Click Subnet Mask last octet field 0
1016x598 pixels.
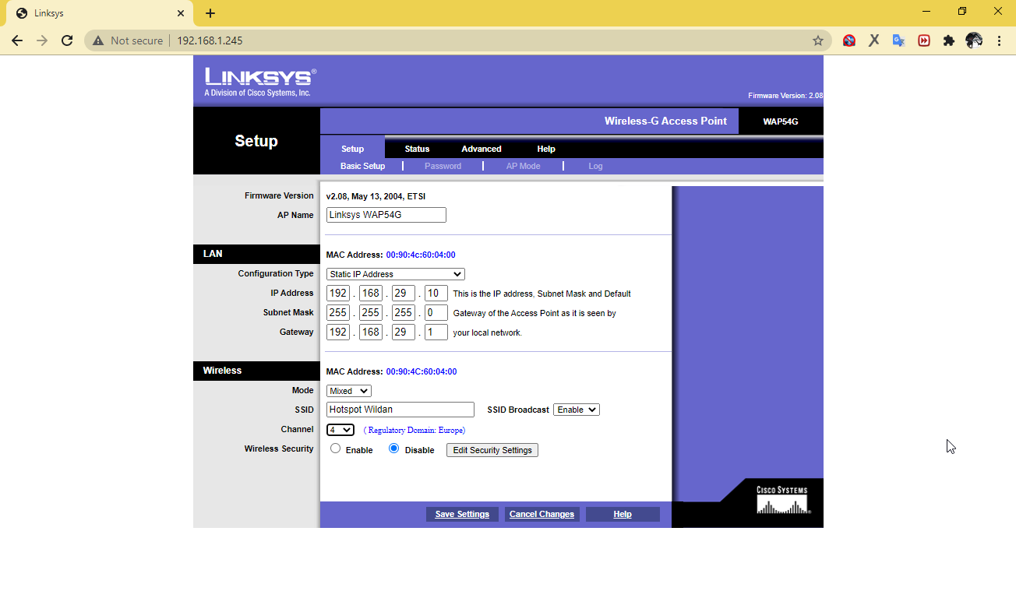[x=436, y=313]
